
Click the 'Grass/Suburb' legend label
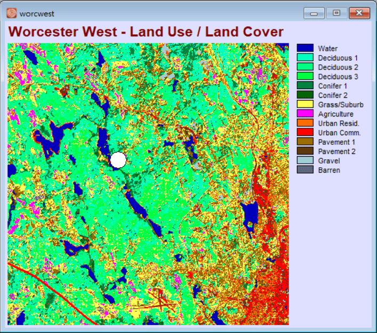[341, 105]
